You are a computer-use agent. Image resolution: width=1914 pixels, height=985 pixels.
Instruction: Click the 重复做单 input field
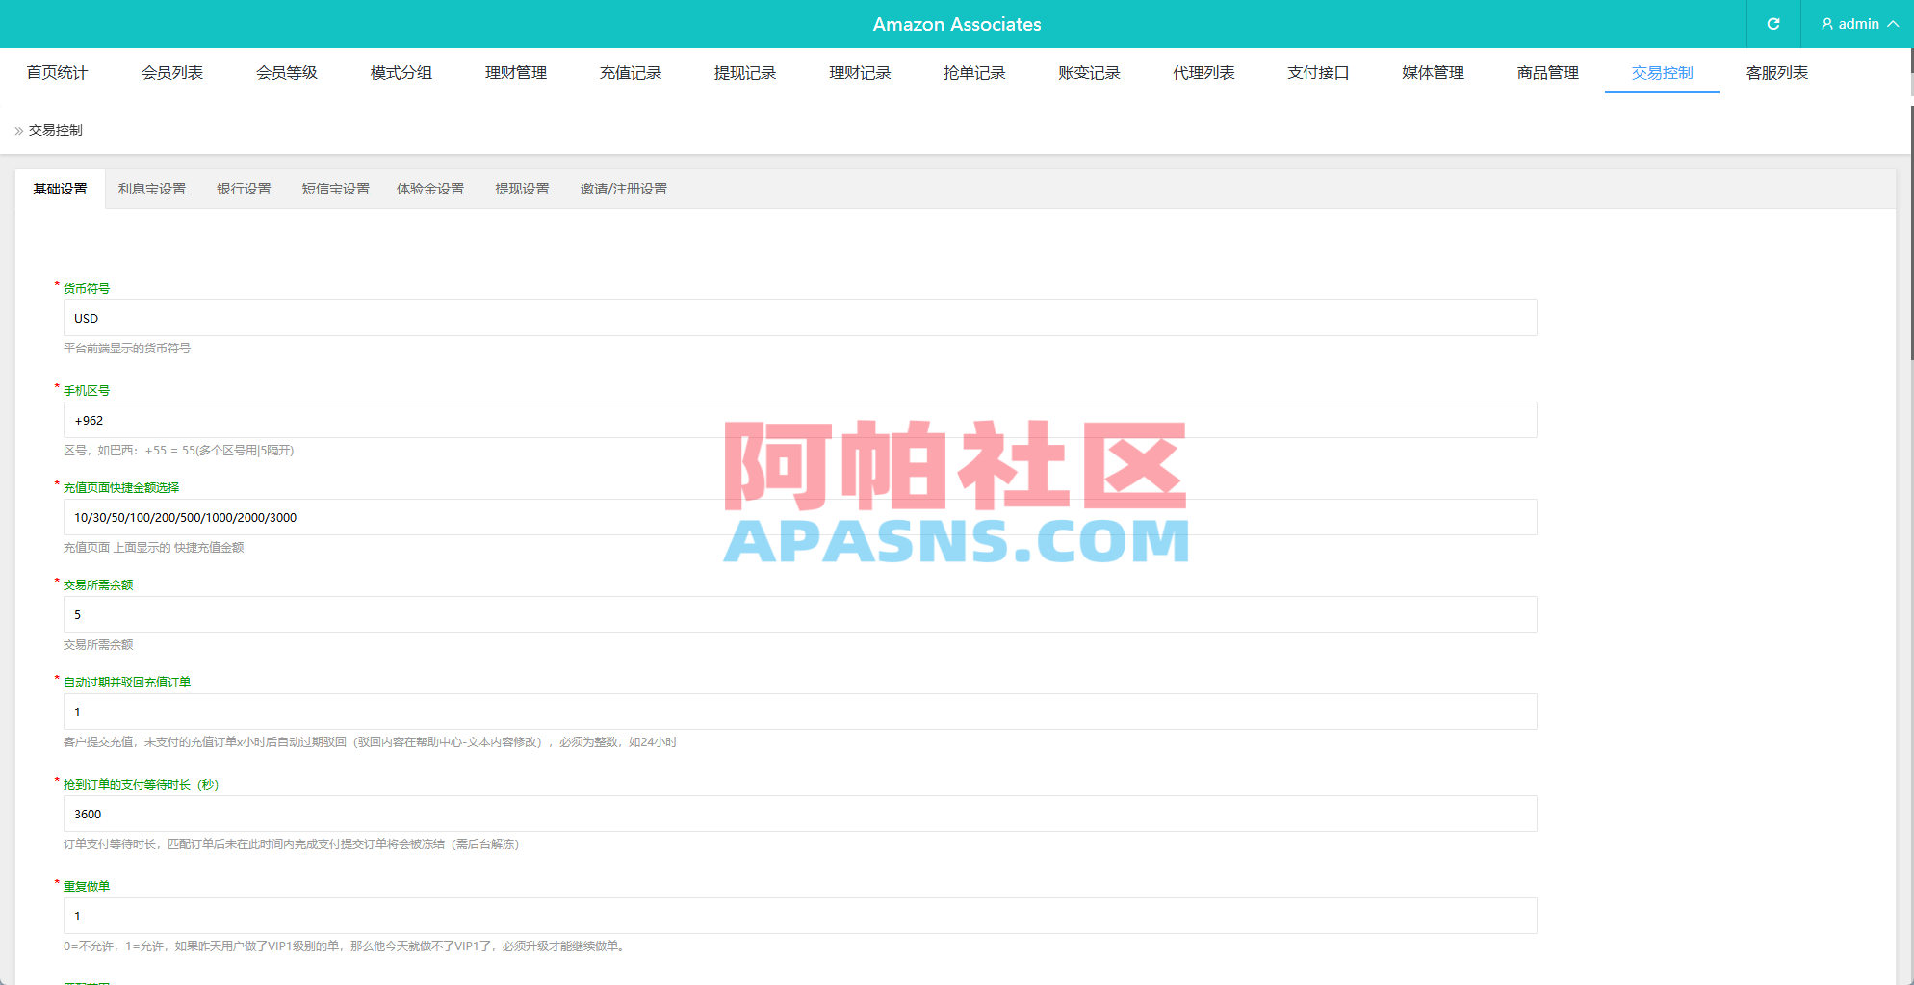point(800,916)
